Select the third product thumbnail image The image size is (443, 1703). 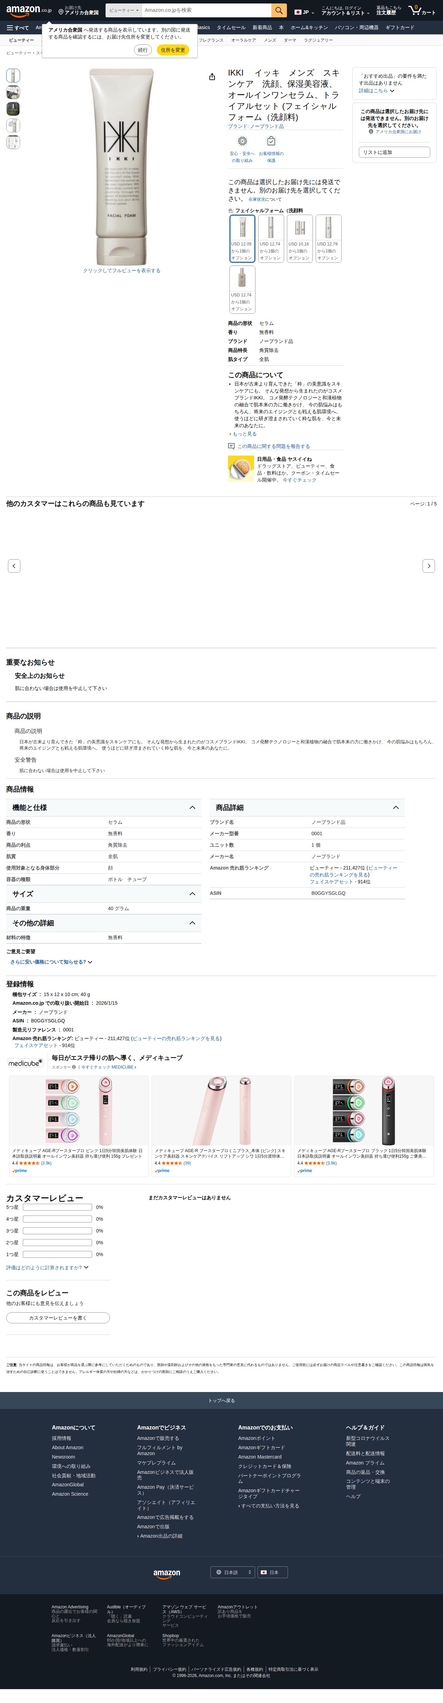coord(12,109)
